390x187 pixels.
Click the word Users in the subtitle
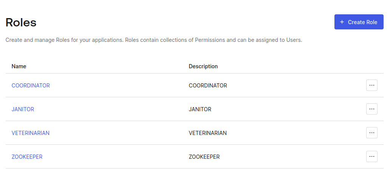[293, 40]
